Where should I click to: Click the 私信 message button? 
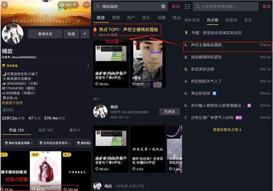pos(71,34)
